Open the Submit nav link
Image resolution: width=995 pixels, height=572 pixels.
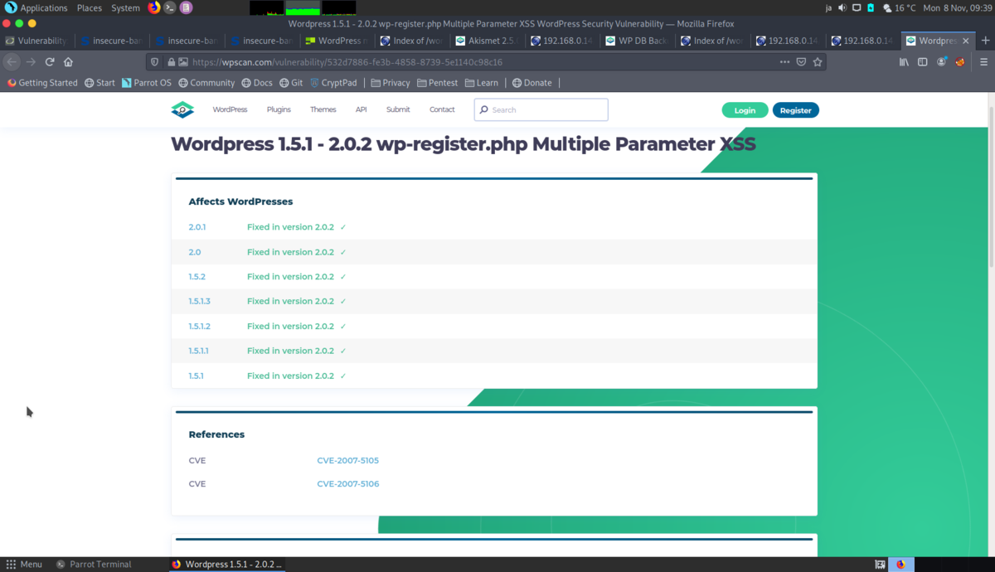pos(398,109)
